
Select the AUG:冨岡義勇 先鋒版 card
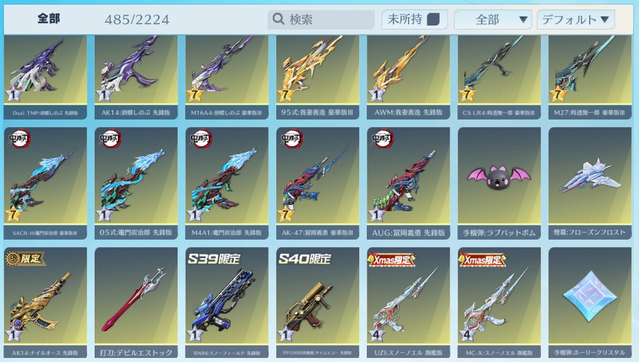coord(409,183)
